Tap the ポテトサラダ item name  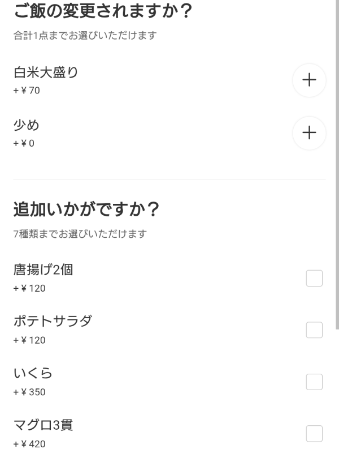click(52, 322)
